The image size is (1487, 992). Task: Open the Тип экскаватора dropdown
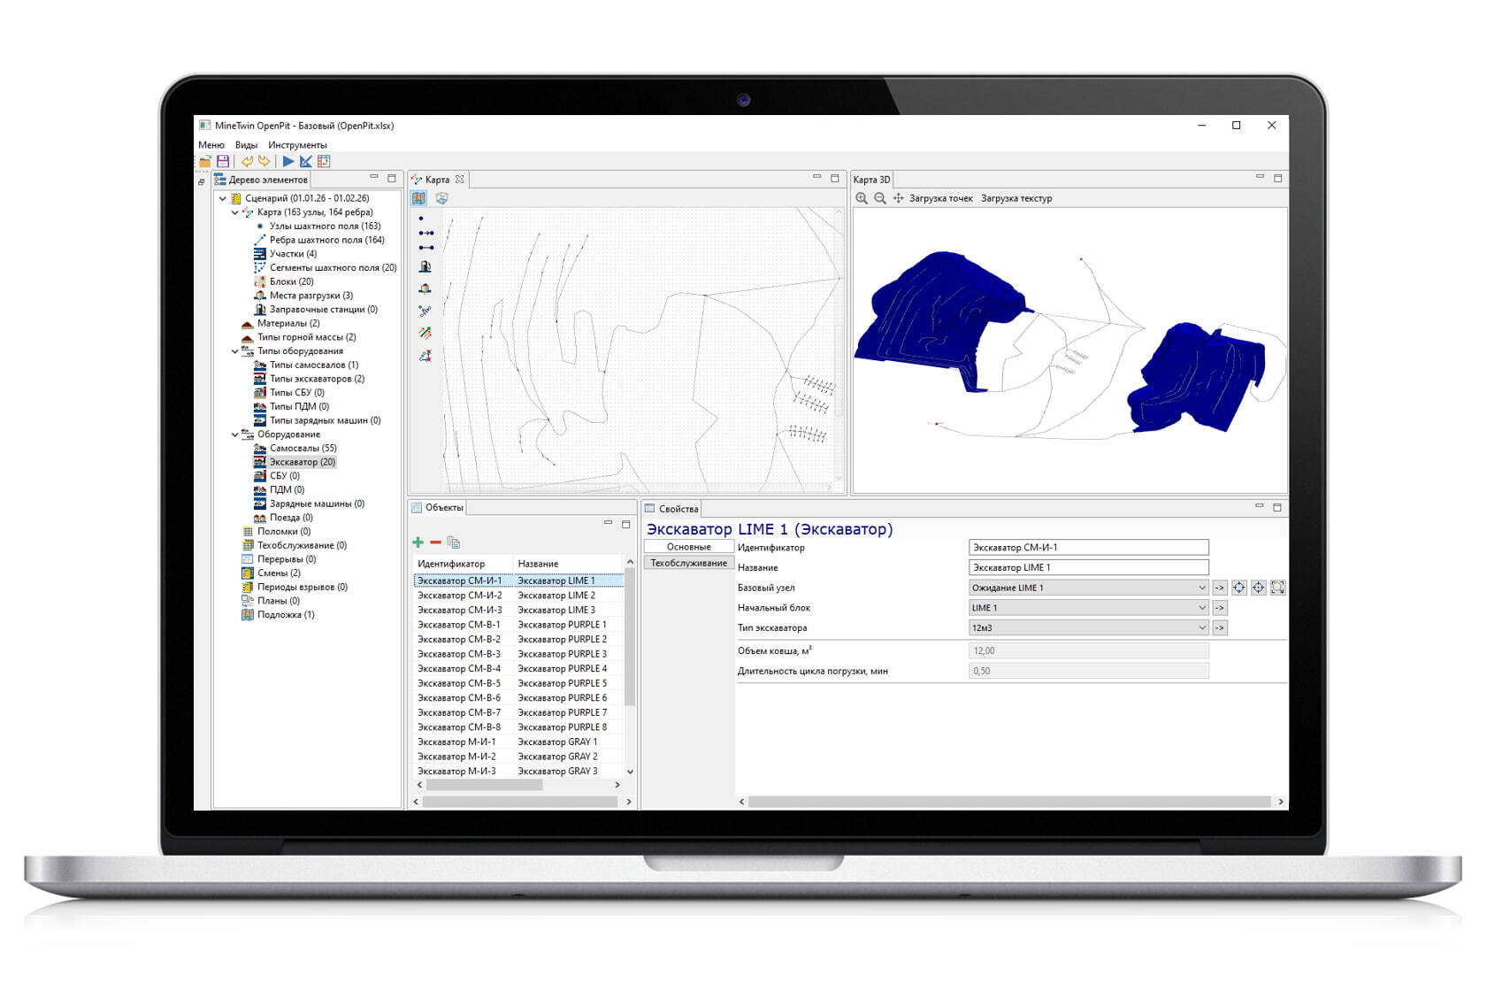[x=1201, y=628]
